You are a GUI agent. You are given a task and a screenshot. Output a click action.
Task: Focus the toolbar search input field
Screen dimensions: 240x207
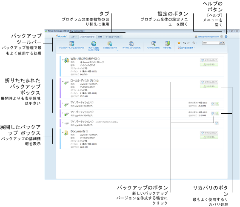(x=211, y=43)
